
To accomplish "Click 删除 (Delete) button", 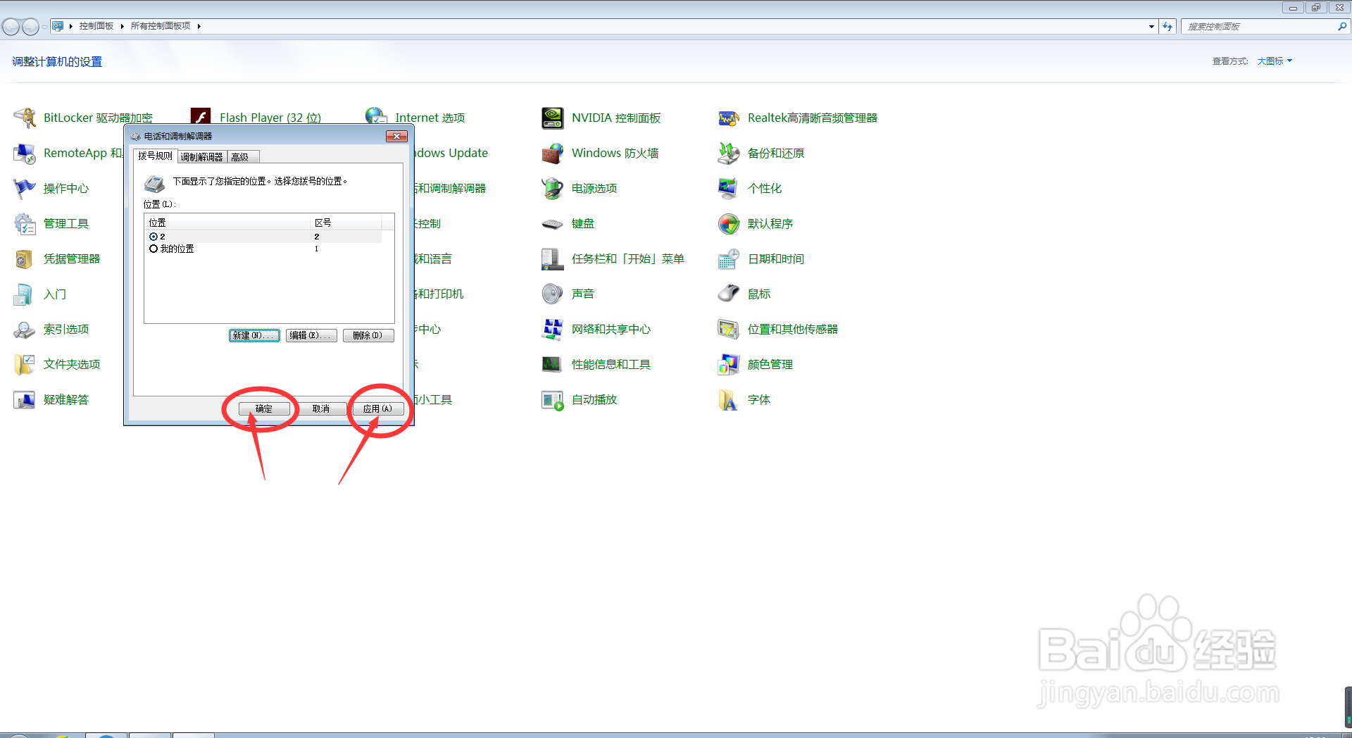I will coord(368,335).
